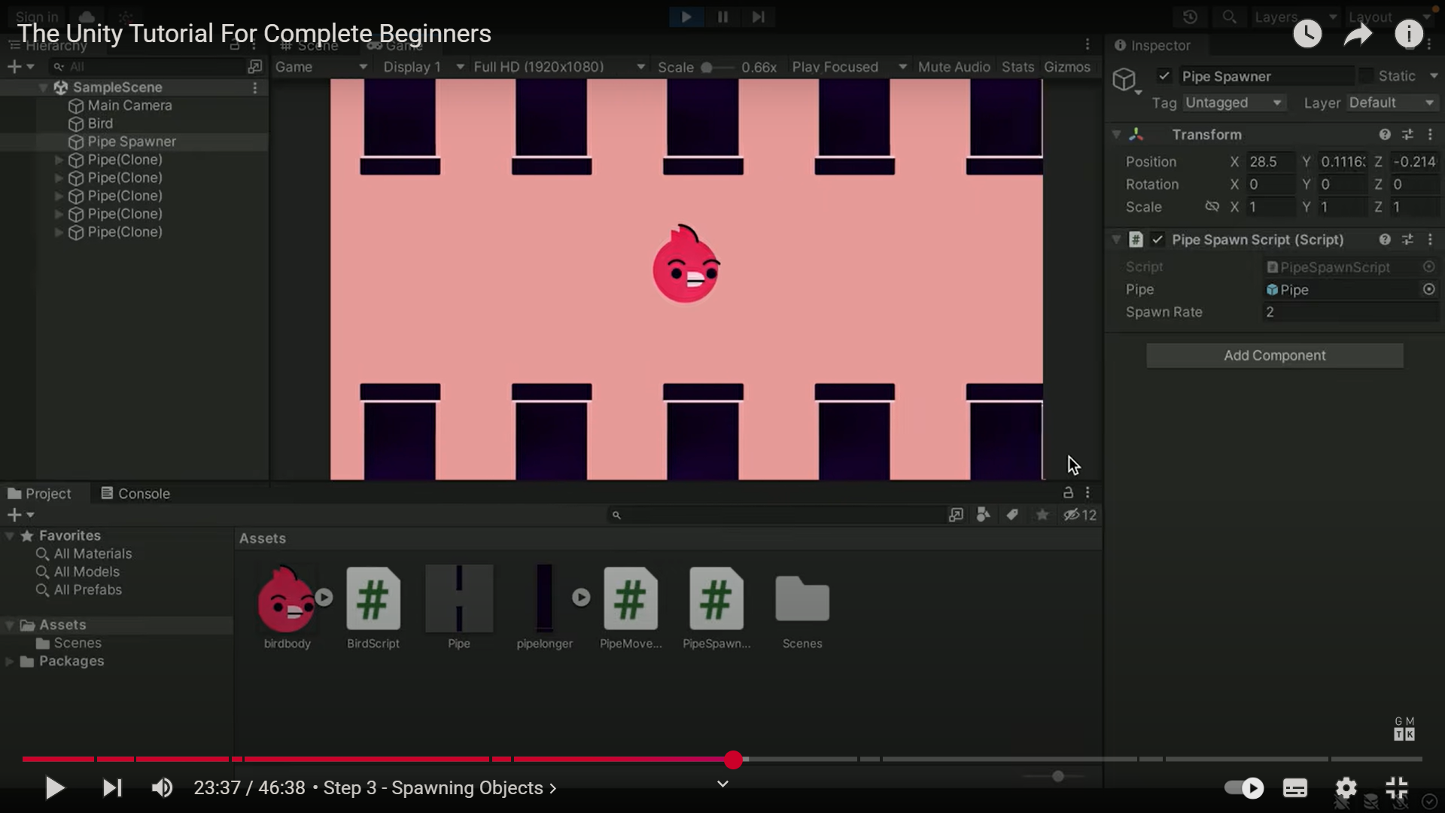Viewport: 1445px width, 813px height.
Task: Collapse SampleScene in Hierarchy
Action: point(44,87)
